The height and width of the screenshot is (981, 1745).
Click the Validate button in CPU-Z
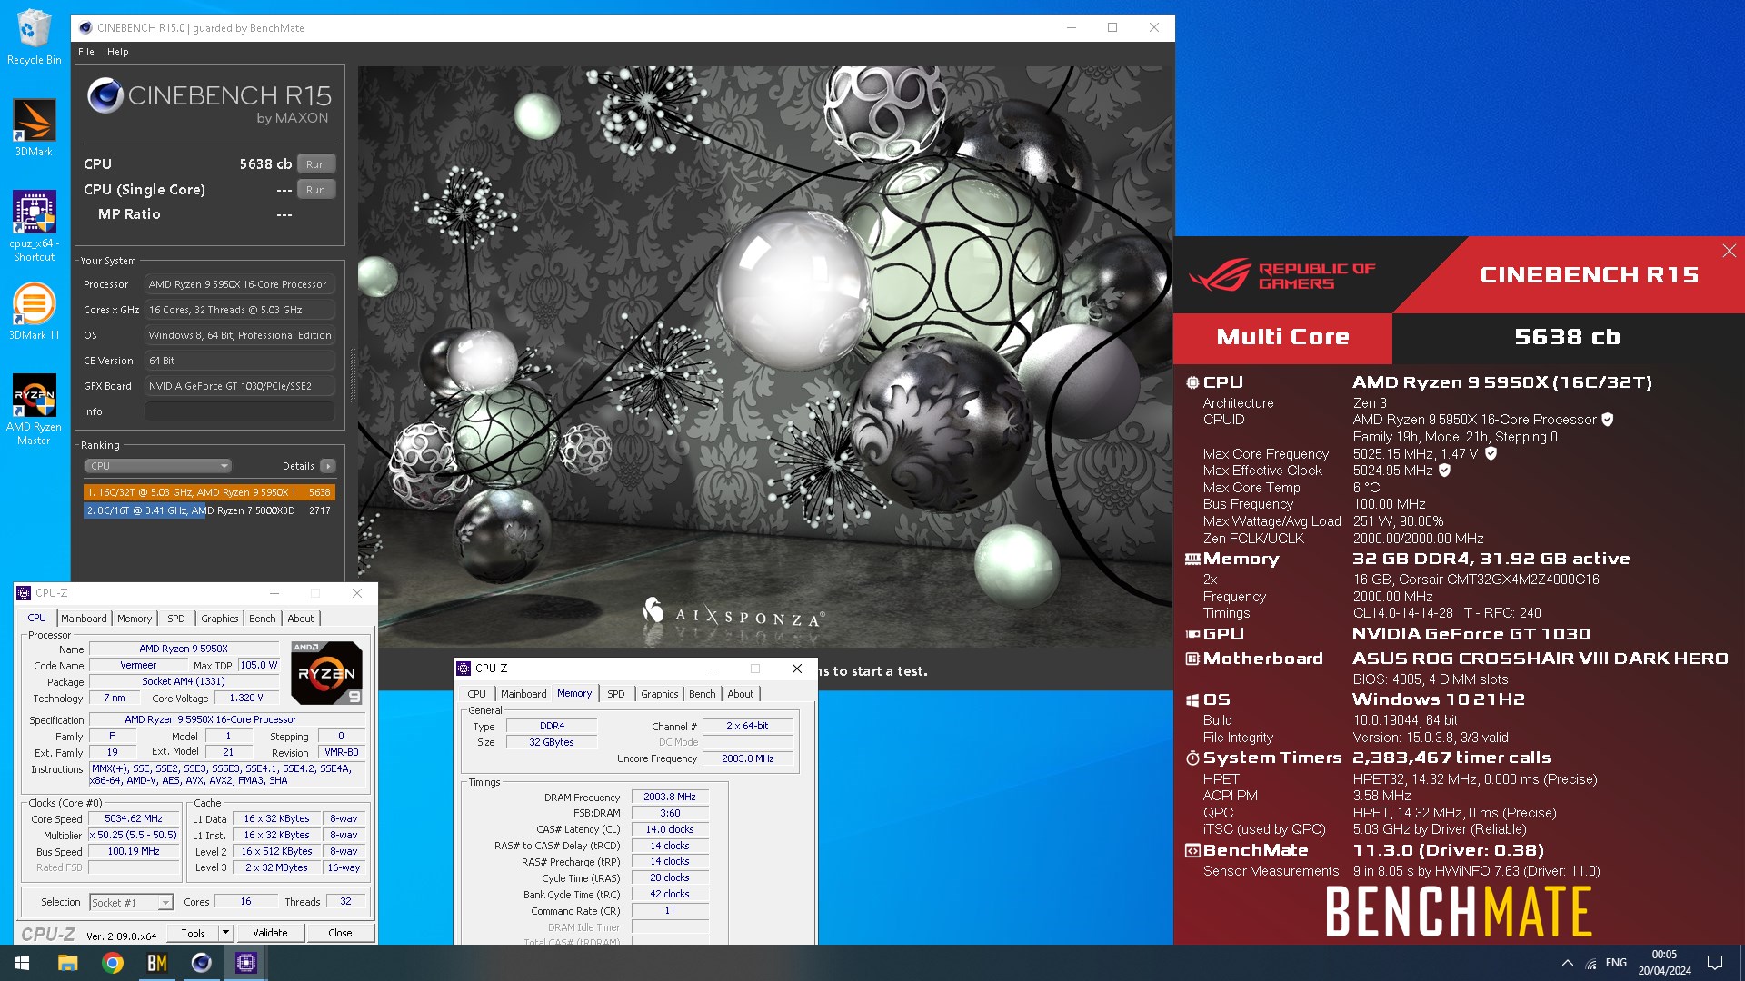[x=270, y=933]
